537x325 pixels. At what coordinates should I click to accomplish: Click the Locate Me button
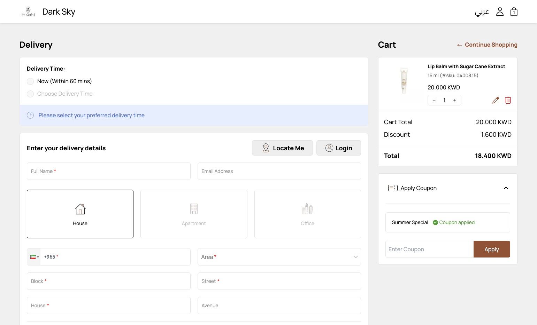[282, 148]
